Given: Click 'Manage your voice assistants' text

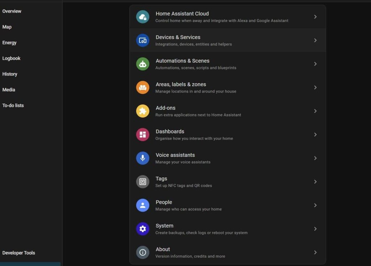Looking at the screenshot, I should [183, 162].
